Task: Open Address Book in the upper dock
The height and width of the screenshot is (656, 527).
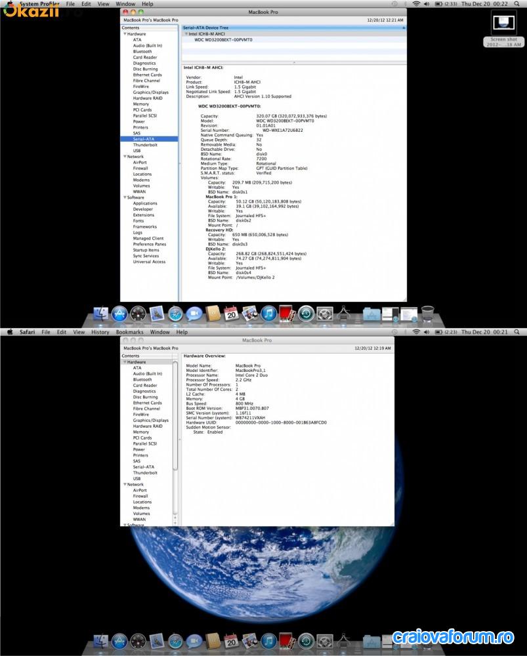Action: tap(213, 314)
